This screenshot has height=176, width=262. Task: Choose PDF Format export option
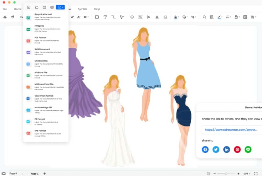[46, 40]
